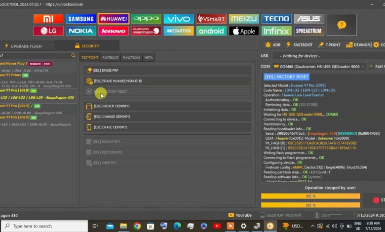The height and width of the screenshot is (232, 385).
Task: Open the ADB tool
Action: 273,45
